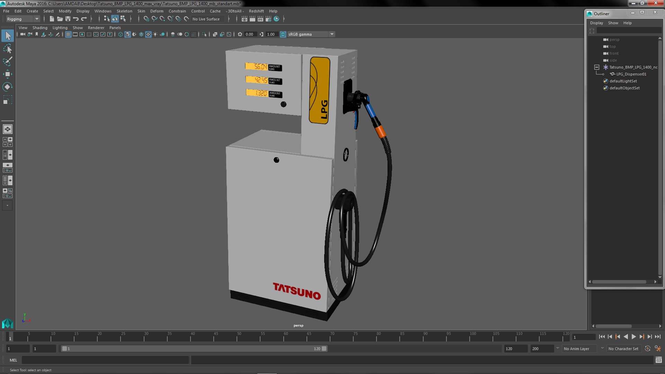Toggle use all lights in viewport

pos(155,34)
